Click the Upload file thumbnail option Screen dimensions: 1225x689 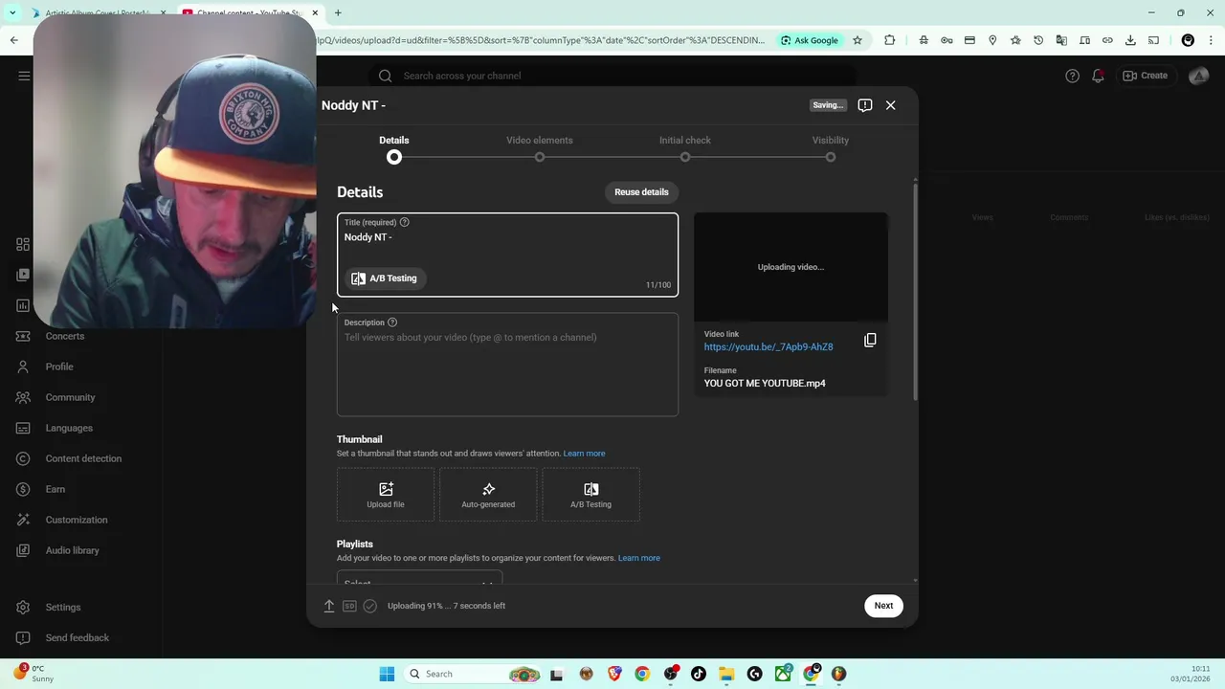(x=386, y=495)
